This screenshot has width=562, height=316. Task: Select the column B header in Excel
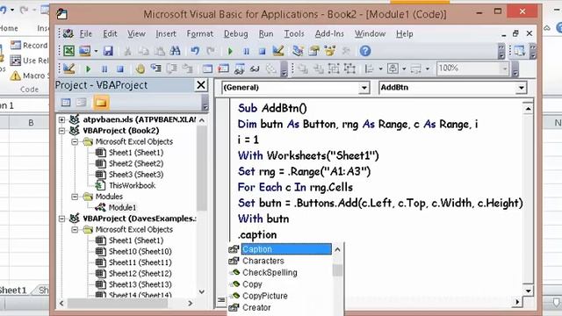31,123
